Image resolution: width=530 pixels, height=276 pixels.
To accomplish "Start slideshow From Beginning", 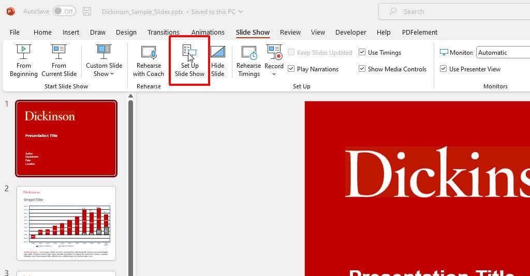I will (x=23, y=60).
